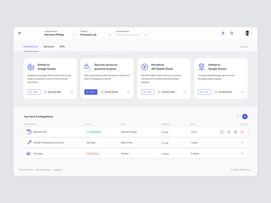Follow the View All link
This screenshot has height=203, width=271.
point(243,47)
